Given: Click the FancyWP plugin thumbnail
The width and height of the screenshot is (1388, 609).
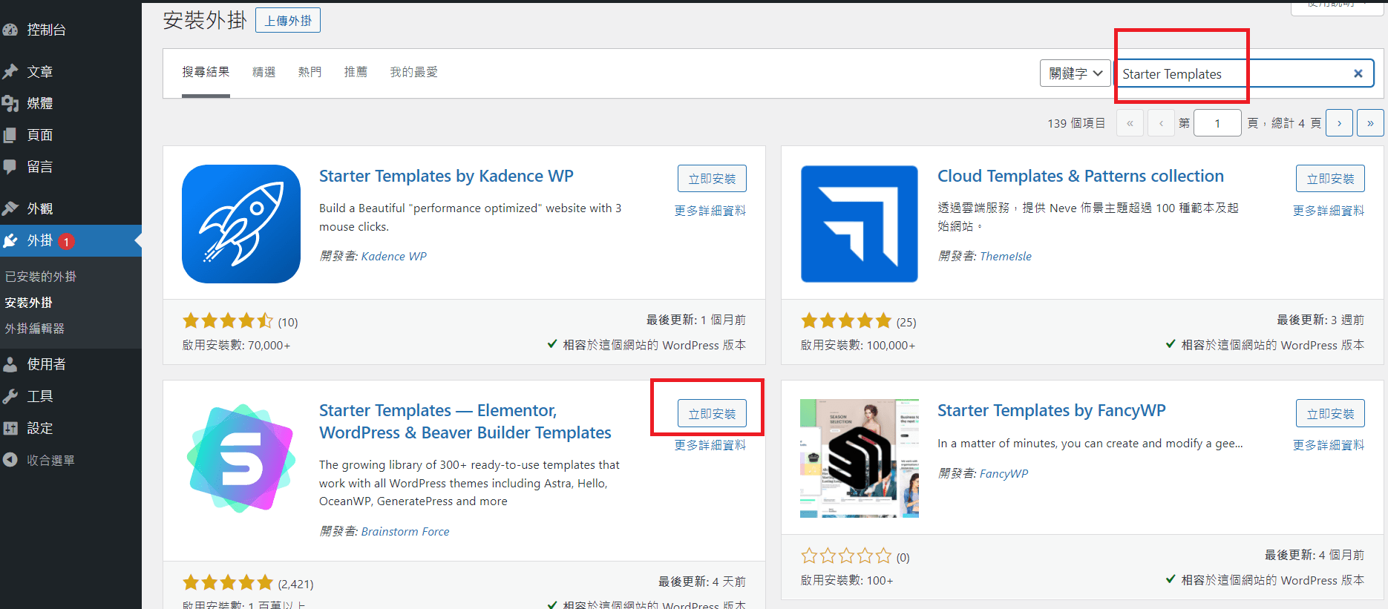Looking at the screenshot, I should click(x=860, y=458).
